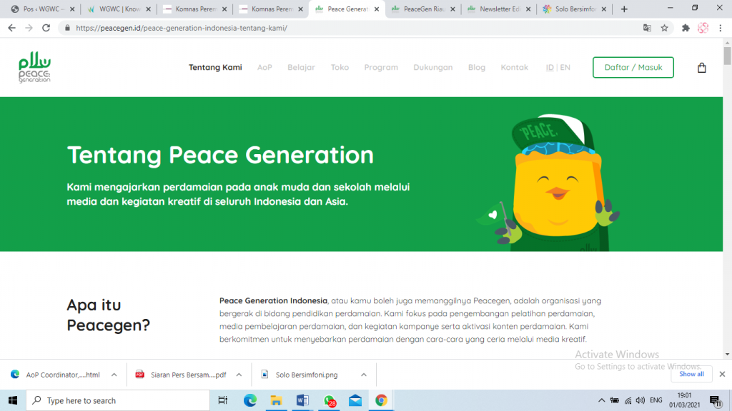
Task: Open File Explorer from the taskbar
Action: click(x=276, y=400)
